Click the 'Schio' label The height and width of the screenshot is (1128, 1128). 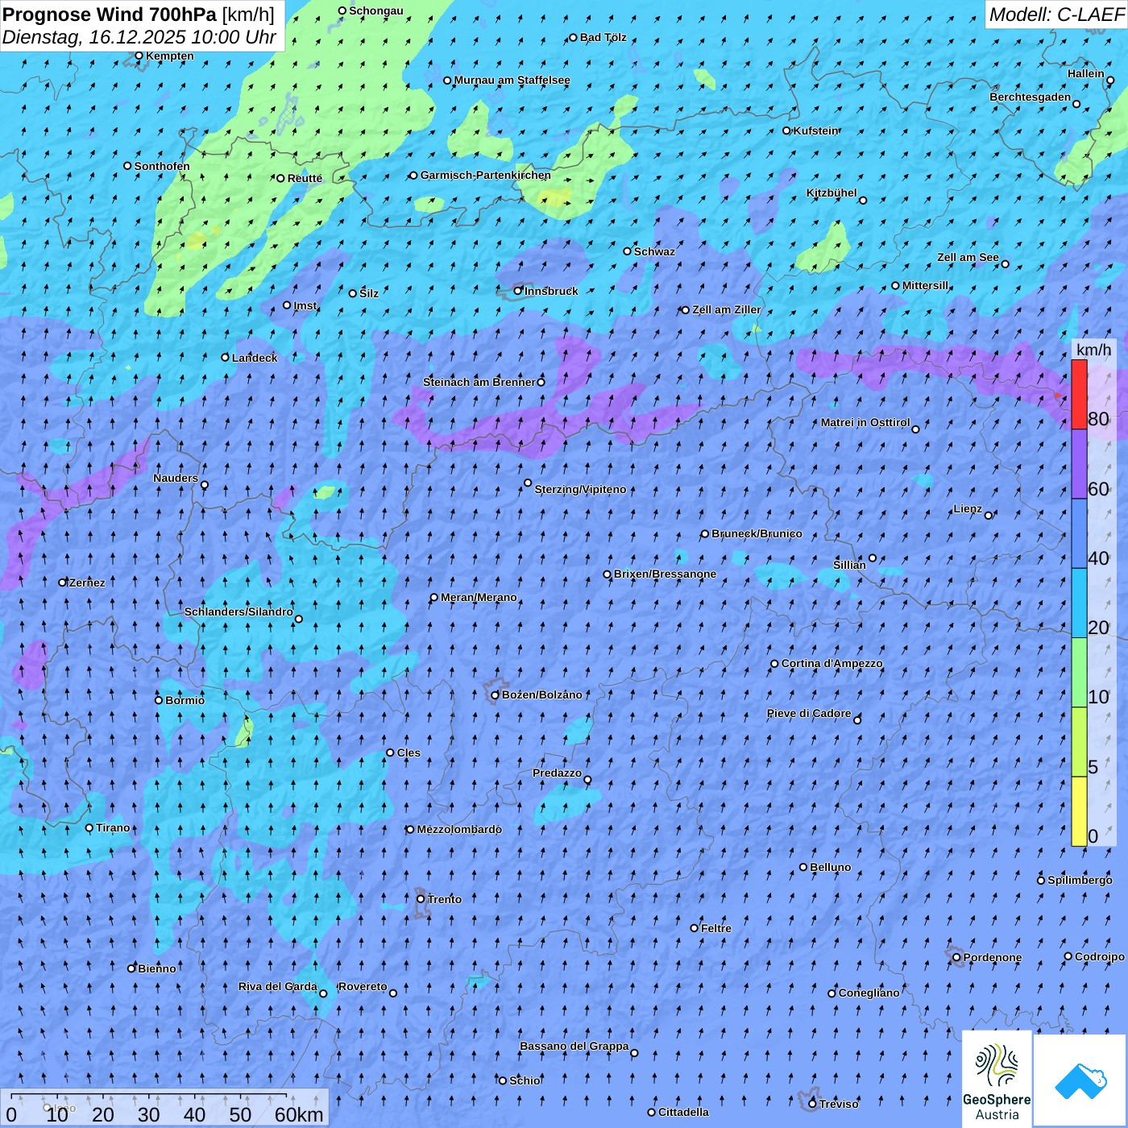(x=525, y=1080)
